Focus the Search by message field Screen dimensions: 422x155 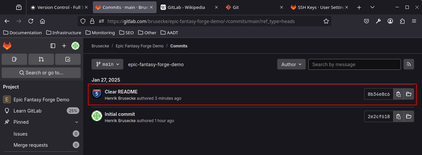tap(354, 65)
